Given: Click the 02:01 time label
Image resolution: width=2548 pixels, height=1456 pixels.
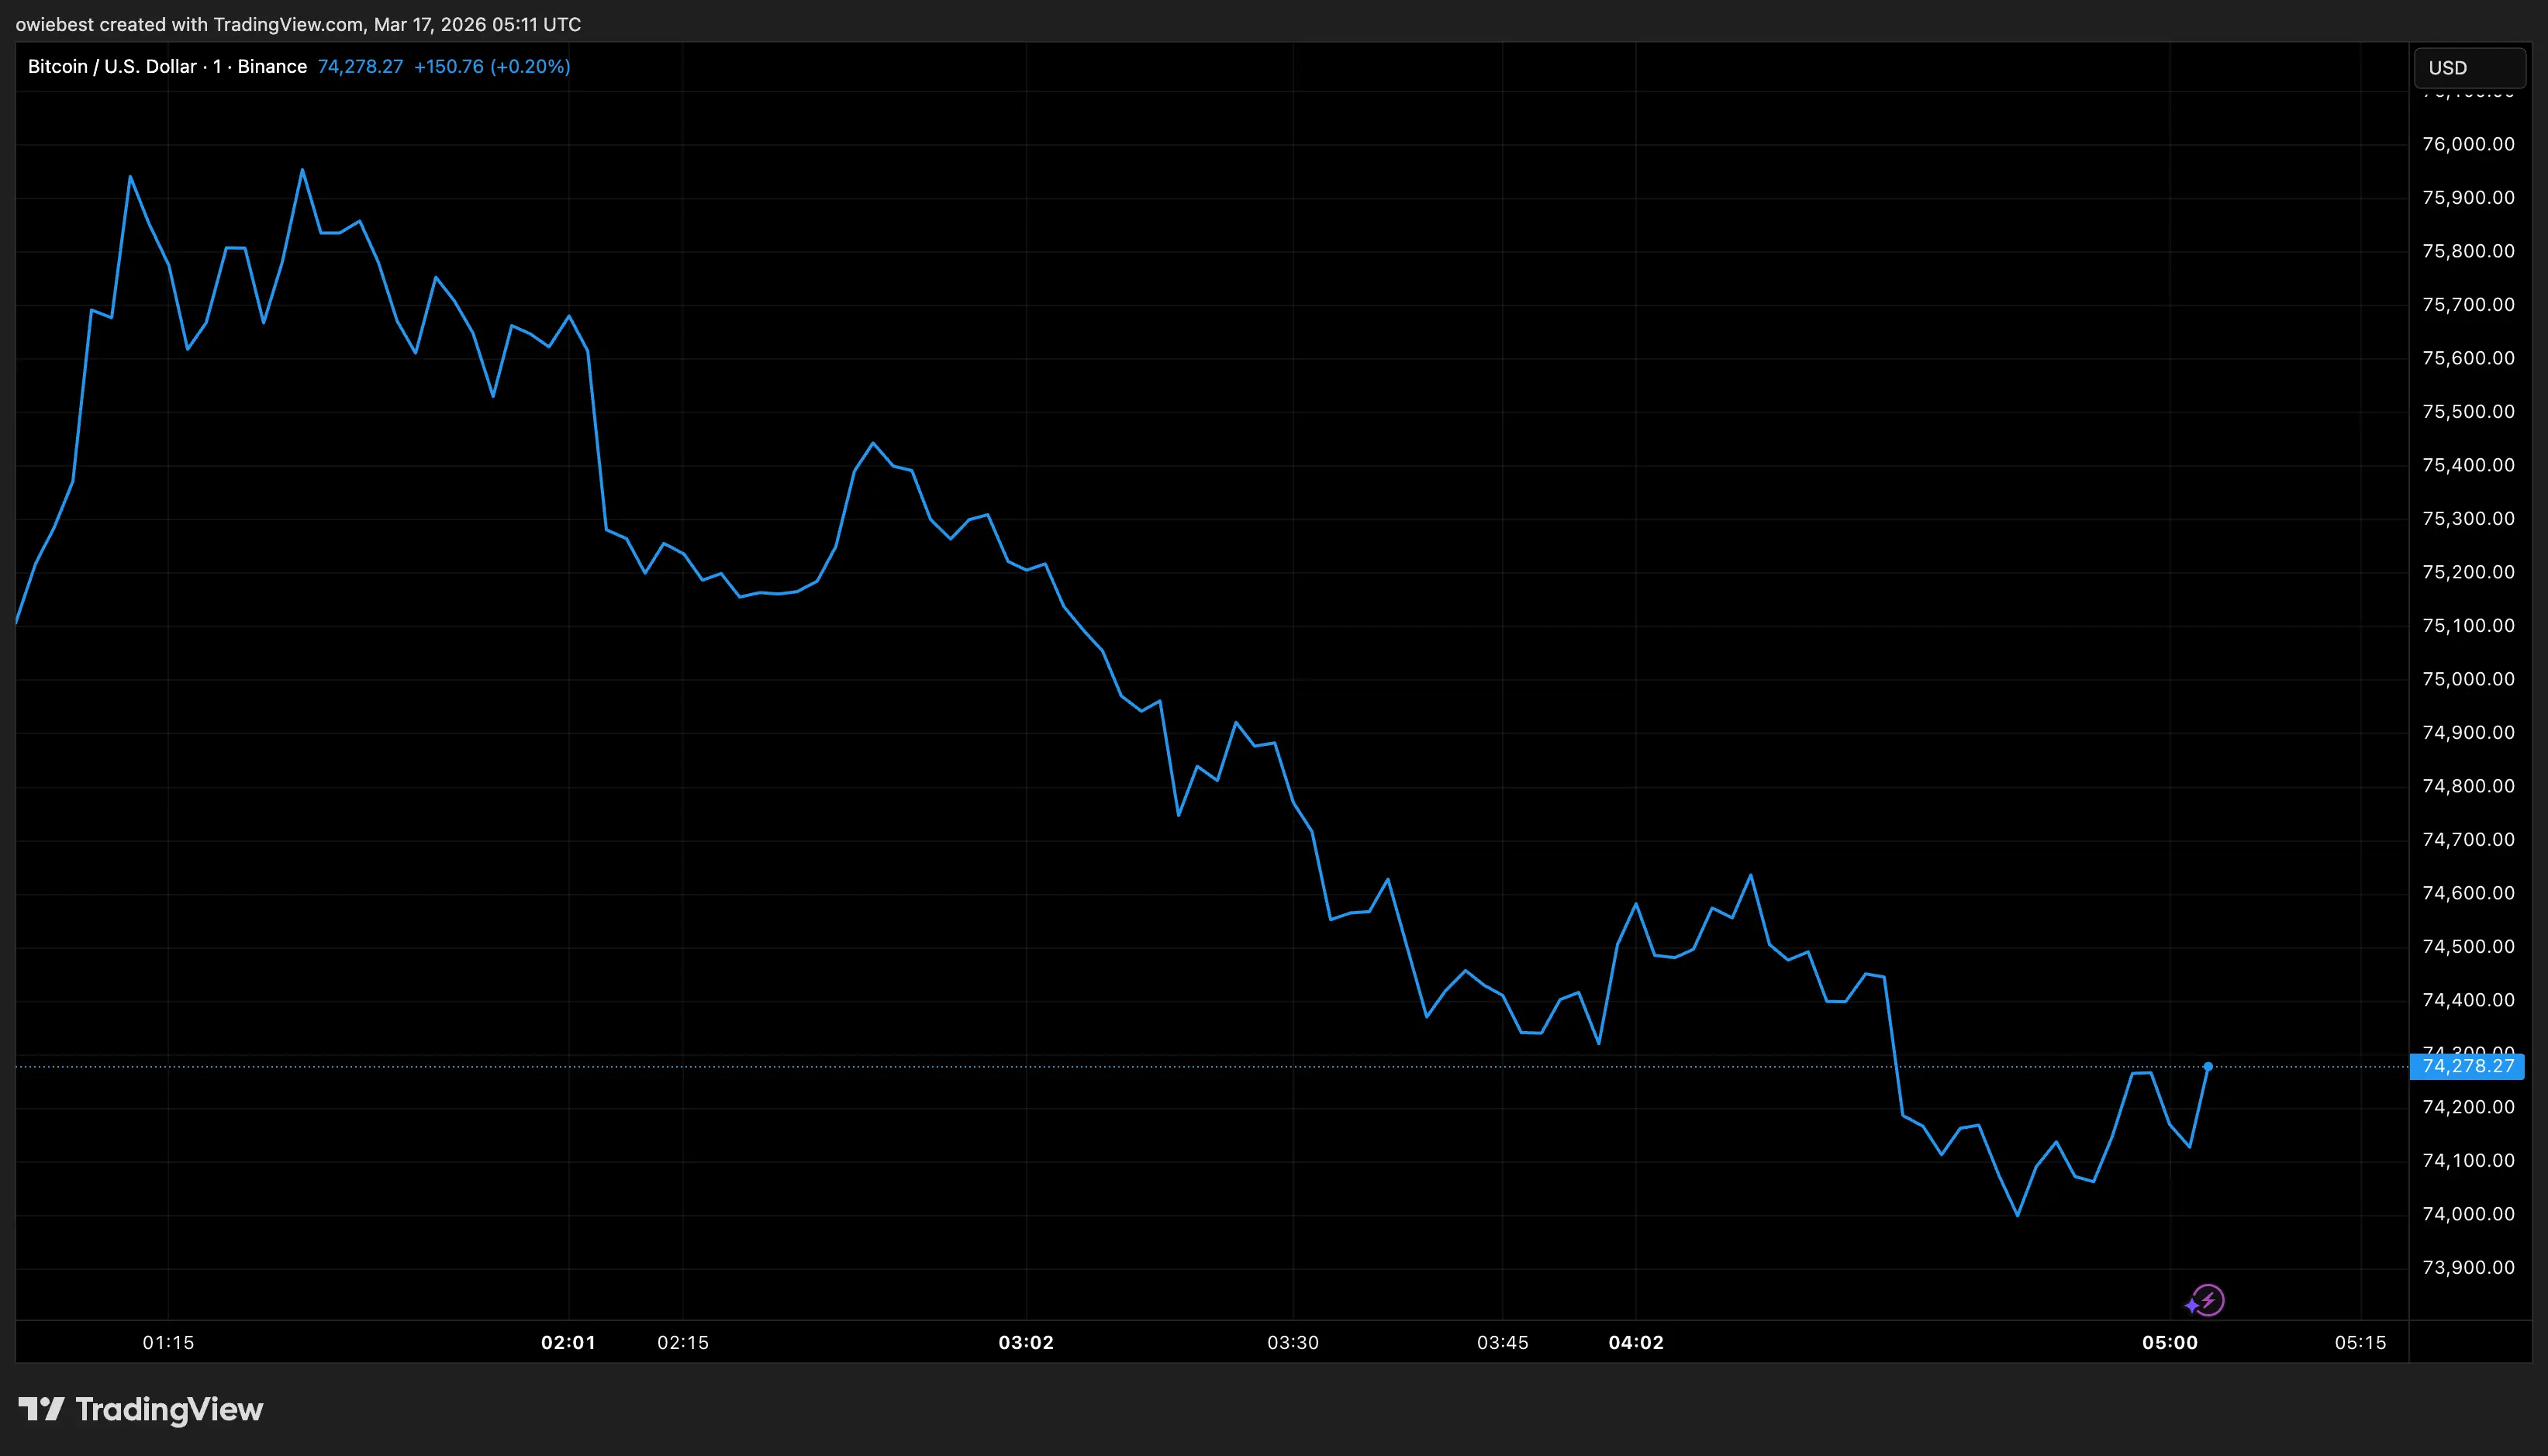Looking at the screenshot, I should (567, 1343).
